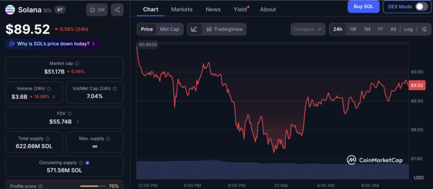
Task: Open the Yield tab
Action: point(240,9)
